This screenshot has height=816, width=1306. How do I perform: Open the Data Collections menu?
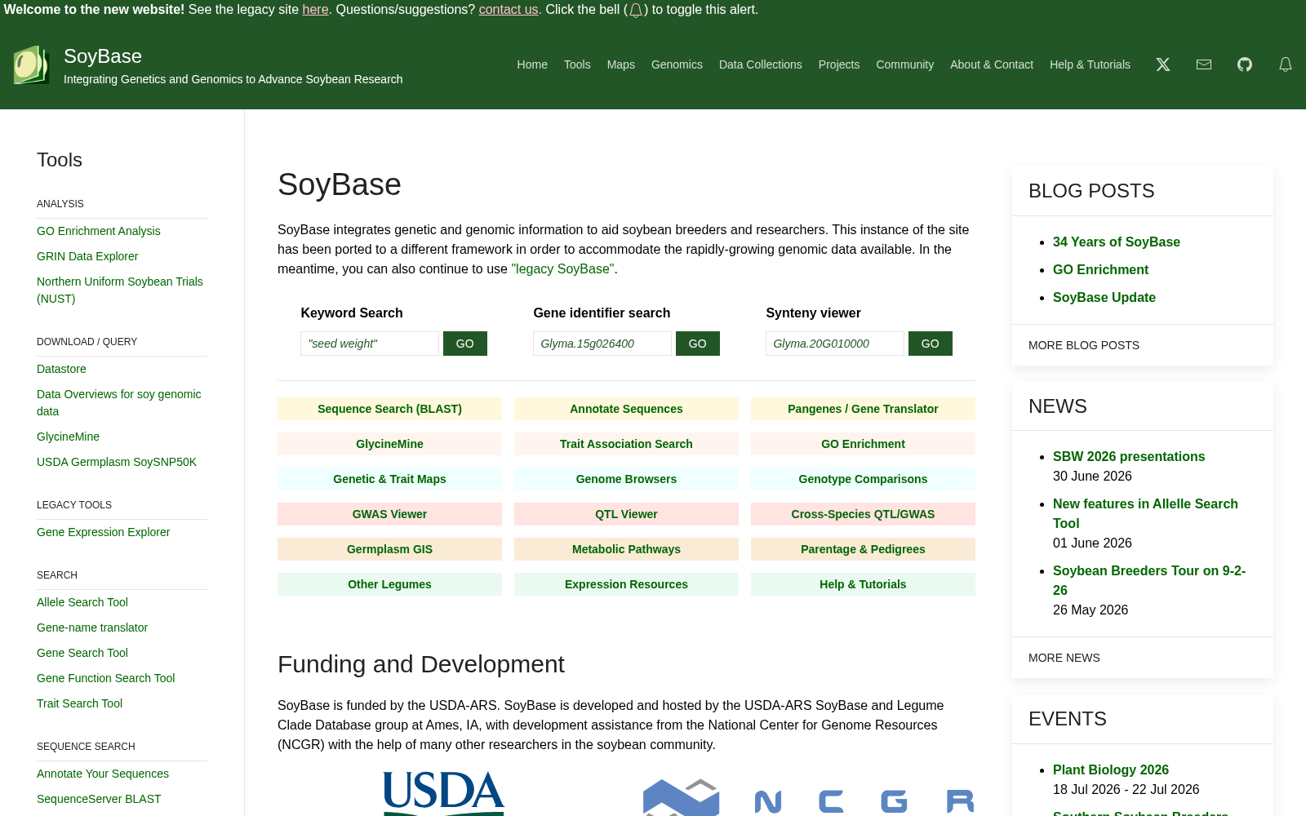761,64
